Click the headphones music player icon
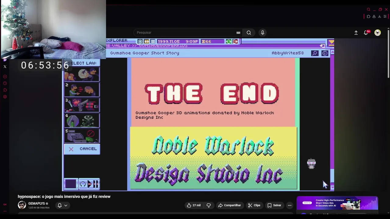This screenshot has width=390, height=219. tap(83, 184)
